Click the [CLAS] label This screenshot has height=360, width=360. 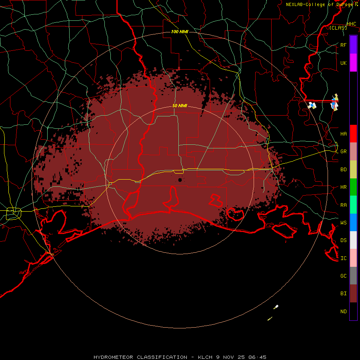tap(338, 28)
